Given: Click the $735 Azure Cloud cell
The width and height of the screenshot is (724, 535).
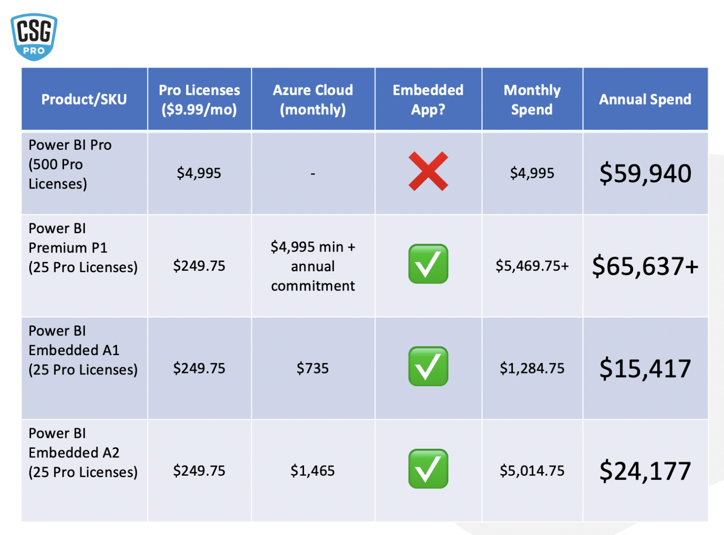Looking at the screenshot, I should 313,368.
